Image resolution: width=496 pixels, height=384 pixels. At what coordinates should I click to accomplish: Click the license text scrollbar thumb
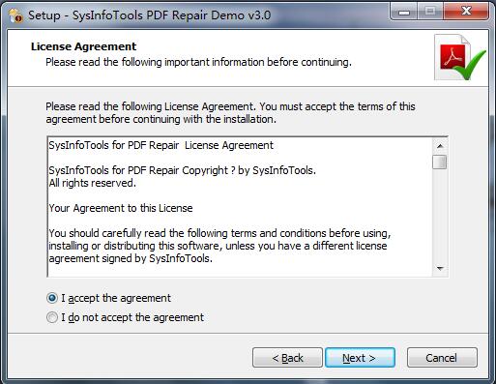[440, 162]
